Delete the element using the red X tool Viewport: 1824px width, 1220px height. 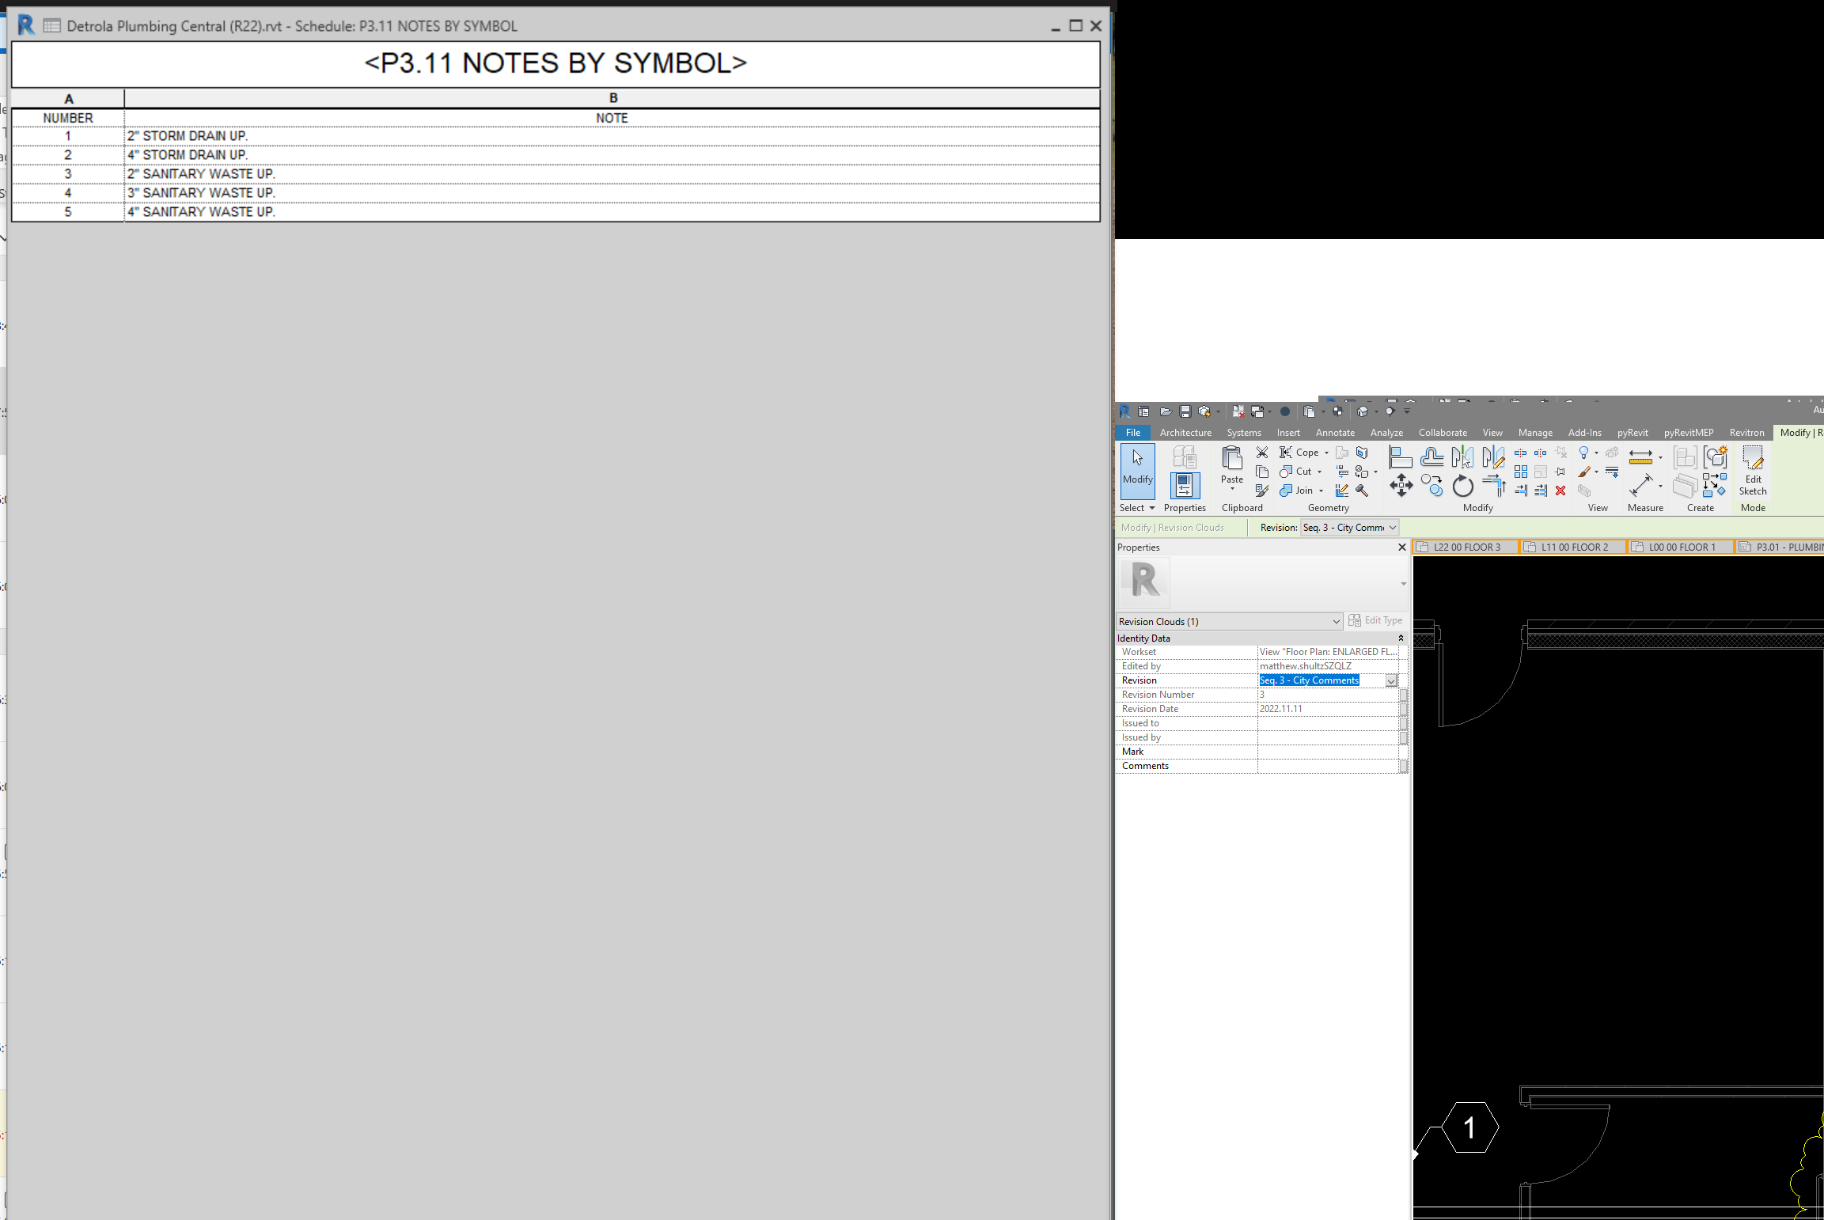[1560, 490]
